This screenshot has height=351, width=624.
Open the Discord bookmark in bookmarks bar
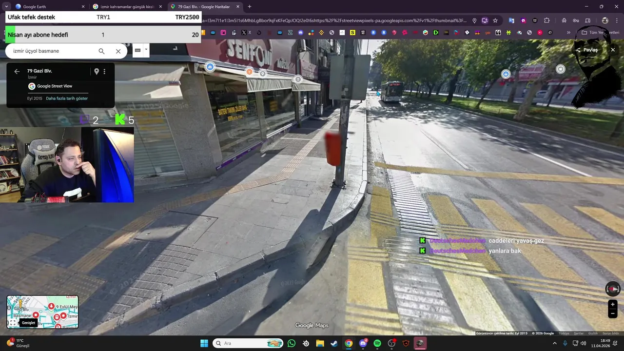pyautogui.click(x=300, y=33)
